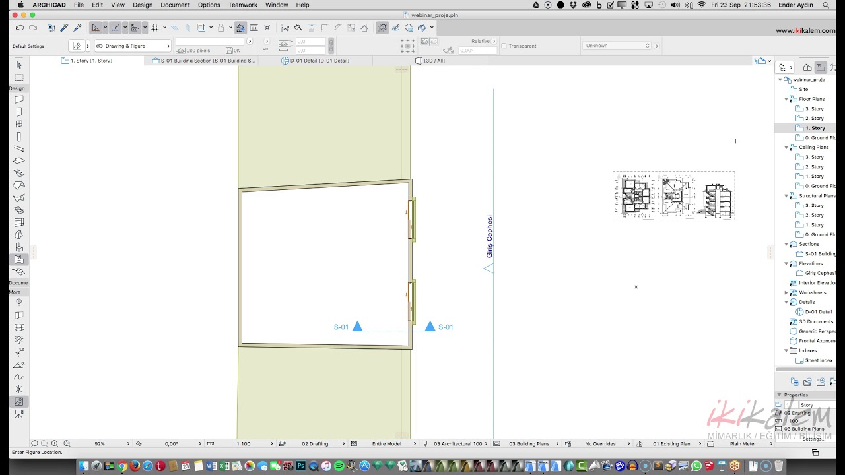Viewport: 845px width, 475px height.
Task: Select the Curtain Wall tool
Action: (18, 222)
